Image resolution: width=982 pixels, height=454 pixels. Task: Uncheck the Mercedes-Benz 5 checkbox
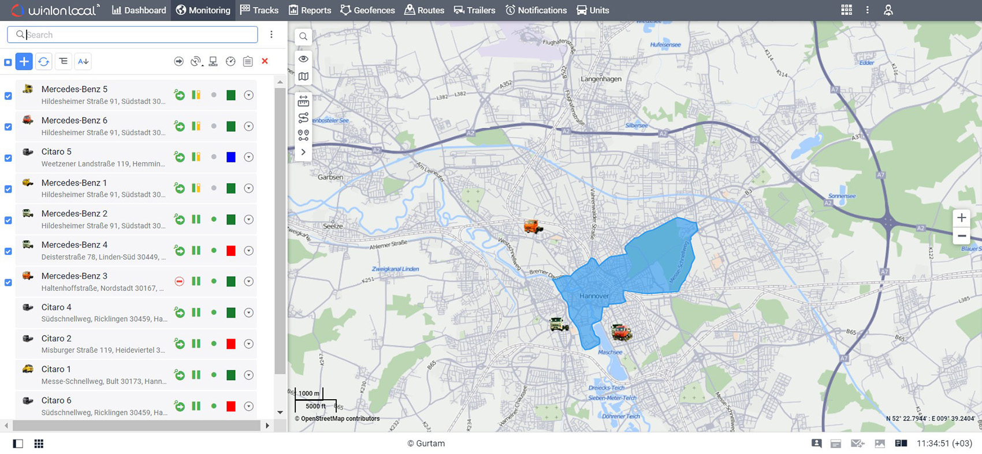(8, 96)
